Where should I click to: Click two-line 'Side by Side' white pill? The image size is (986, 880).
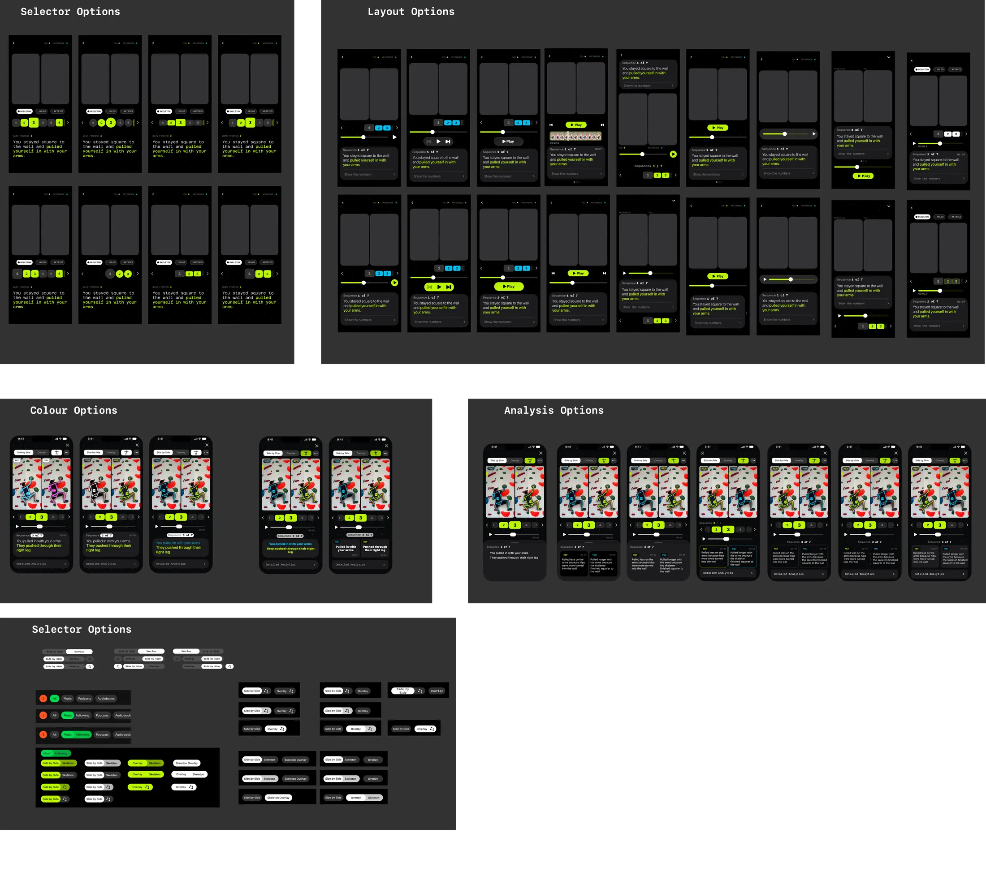click(402, 691)
